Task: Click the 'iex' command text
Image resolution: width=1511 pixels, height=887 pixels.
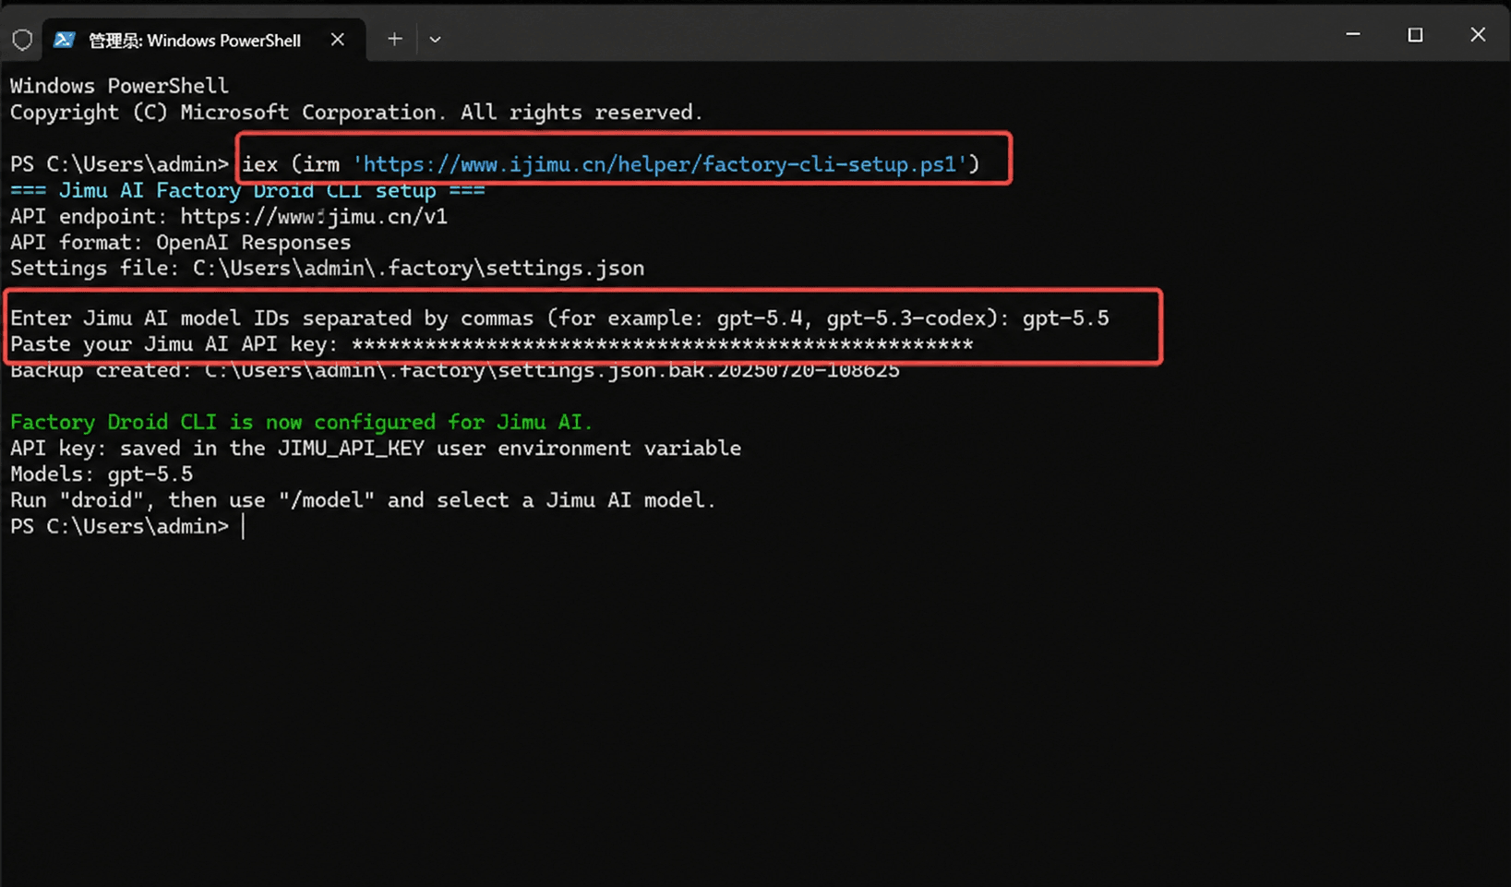Action: 259,164
